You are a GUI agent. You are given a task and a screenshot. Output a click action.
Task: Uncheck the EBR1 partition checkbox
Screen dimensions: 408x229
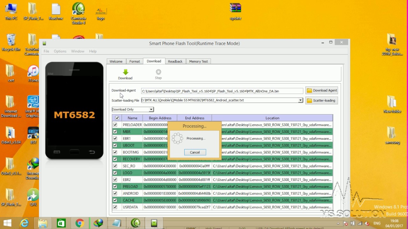coord(115,138)
